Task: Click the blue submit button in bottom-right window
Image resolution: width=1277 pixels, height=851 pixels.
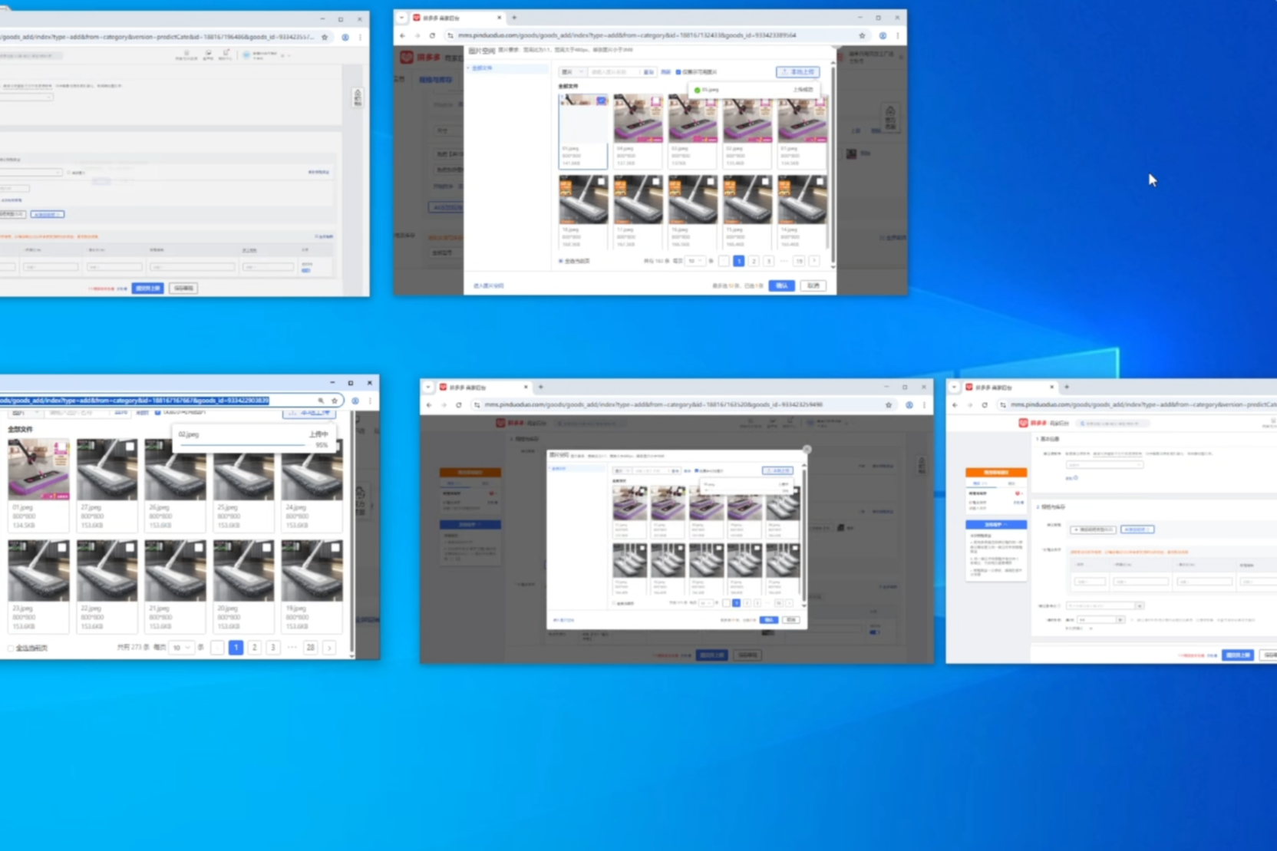Action: coord(1237,655)
